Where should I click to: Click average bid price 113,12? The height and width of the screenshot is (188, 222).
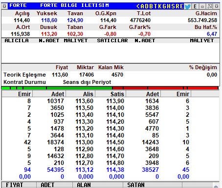[84, 170]
